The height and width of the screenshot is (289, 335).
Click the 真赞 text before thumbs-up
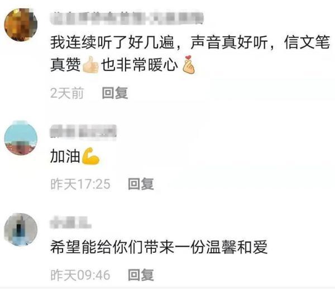(65, 65)
